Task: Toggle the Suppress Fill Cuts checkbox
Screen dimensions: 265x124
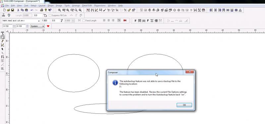Action: 50,15
